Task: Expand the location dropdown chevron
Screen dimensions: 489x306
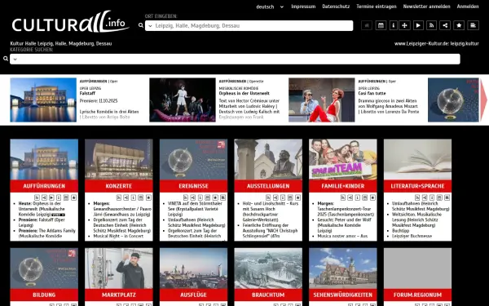Action: (150, 25)
